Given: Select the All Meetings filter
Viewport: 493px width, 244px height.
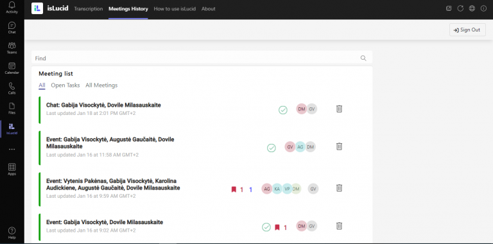Looking at the screenshot, I should [x=101, y=85].
